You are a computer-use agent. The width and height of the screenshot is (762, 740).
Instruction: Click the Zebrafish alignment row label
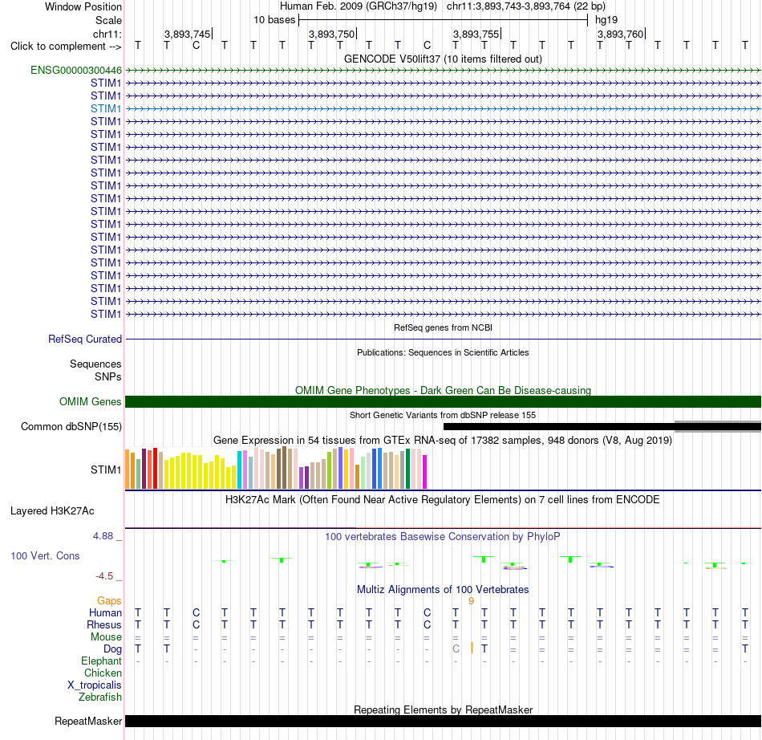[x=100, y=697]
